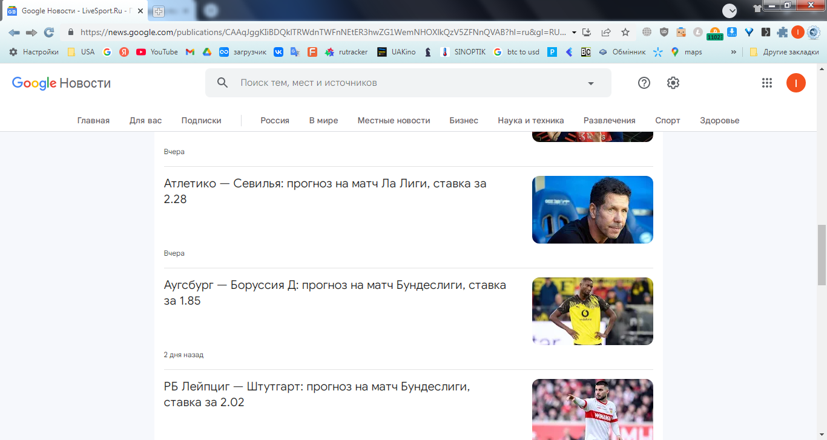Open the Подписки tab

coord(201,120)
